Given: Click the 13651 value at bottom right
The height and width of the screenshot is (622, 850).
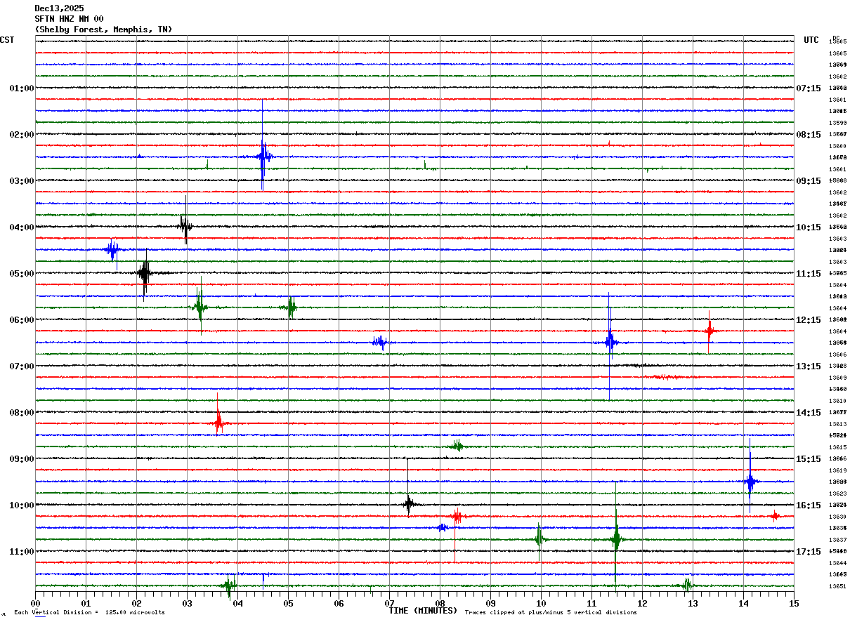Looking at the screenshot, I should tap(837, 586).
